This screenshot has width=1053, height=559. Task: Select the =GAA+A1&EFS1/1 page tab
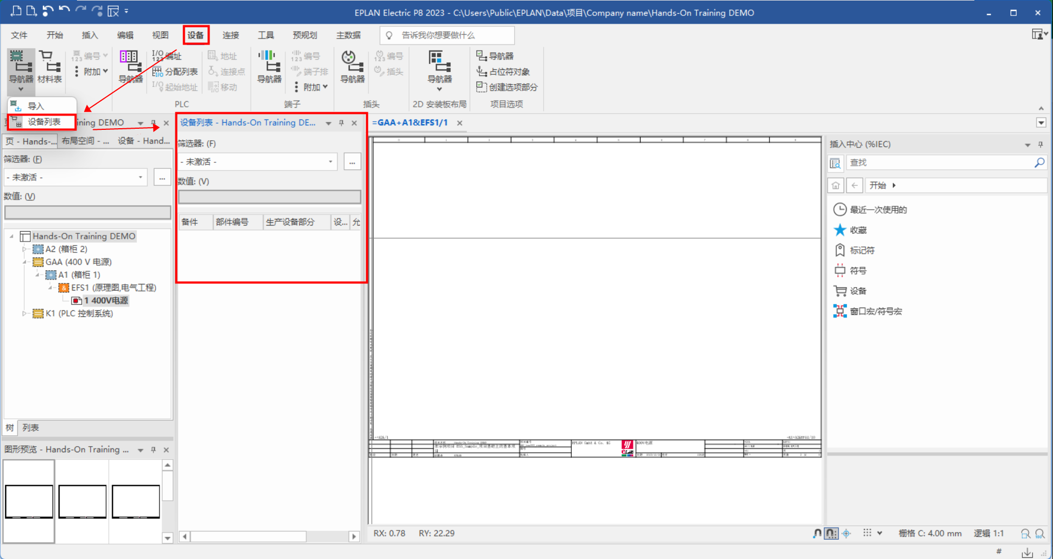point(410,123)
